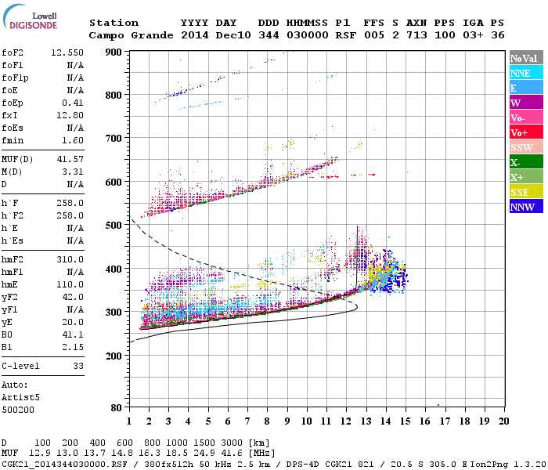
Task: Click the Artist5 label
Action: (x=20, y=398)
